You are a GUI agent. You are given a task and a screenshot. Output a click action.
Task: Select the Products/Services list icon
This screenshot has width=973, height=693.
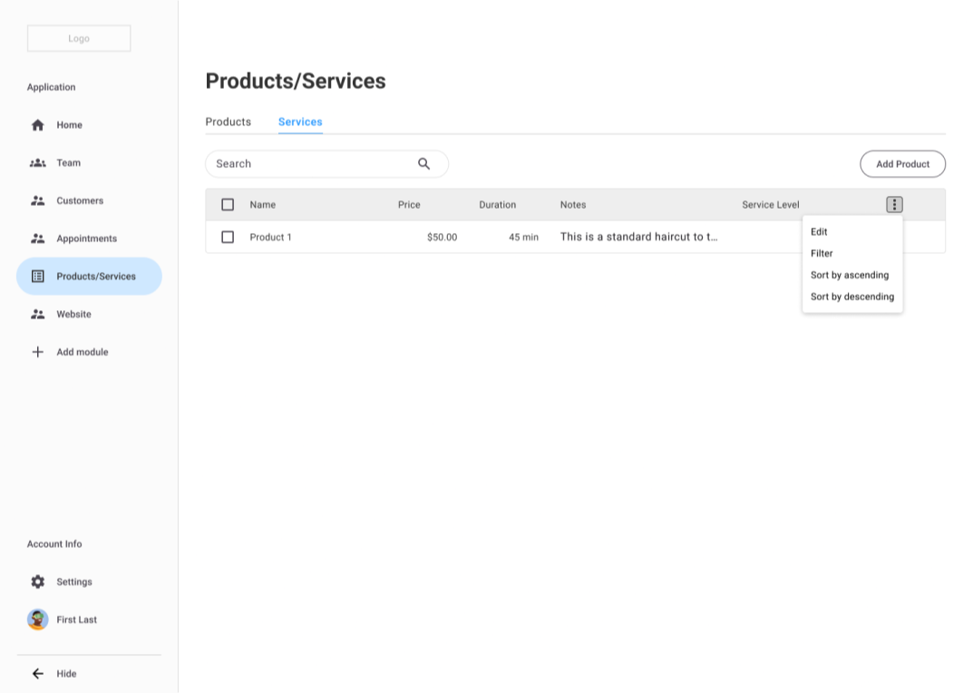tap(38, 276)
